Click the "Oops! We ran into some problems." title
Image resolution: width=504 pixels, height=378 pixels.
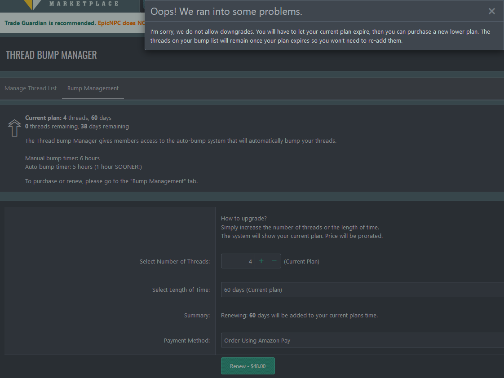[226, 12]
